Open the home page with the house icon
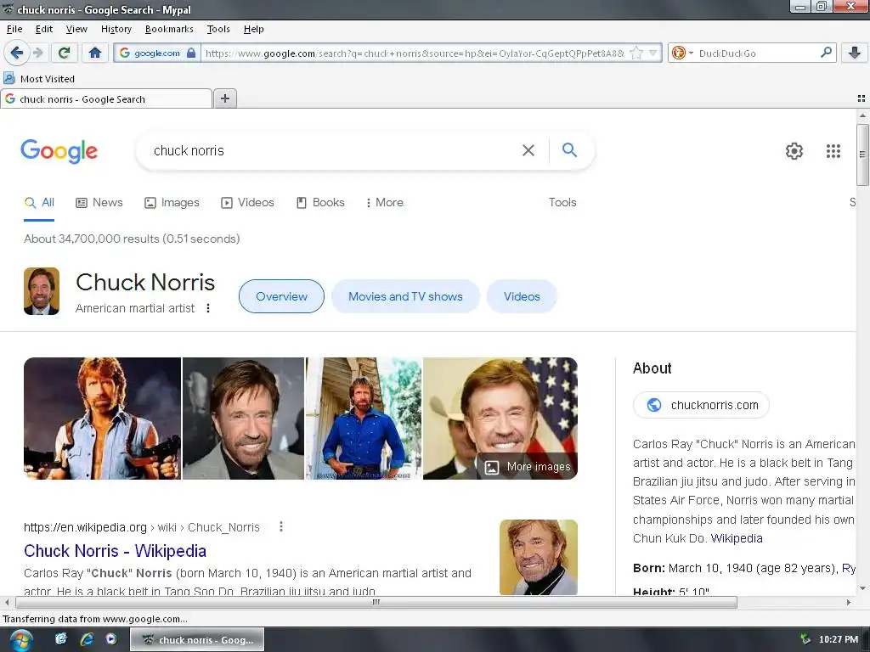The height and width of the screenshot is (652, 870). [x=95, y=53]
